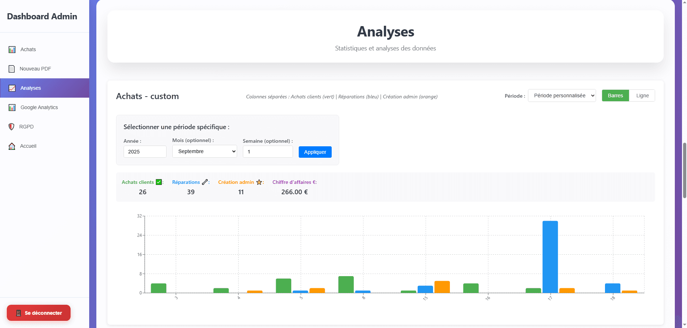
Task: Click the Appliquer button
Action: click(x=315, y=152)
